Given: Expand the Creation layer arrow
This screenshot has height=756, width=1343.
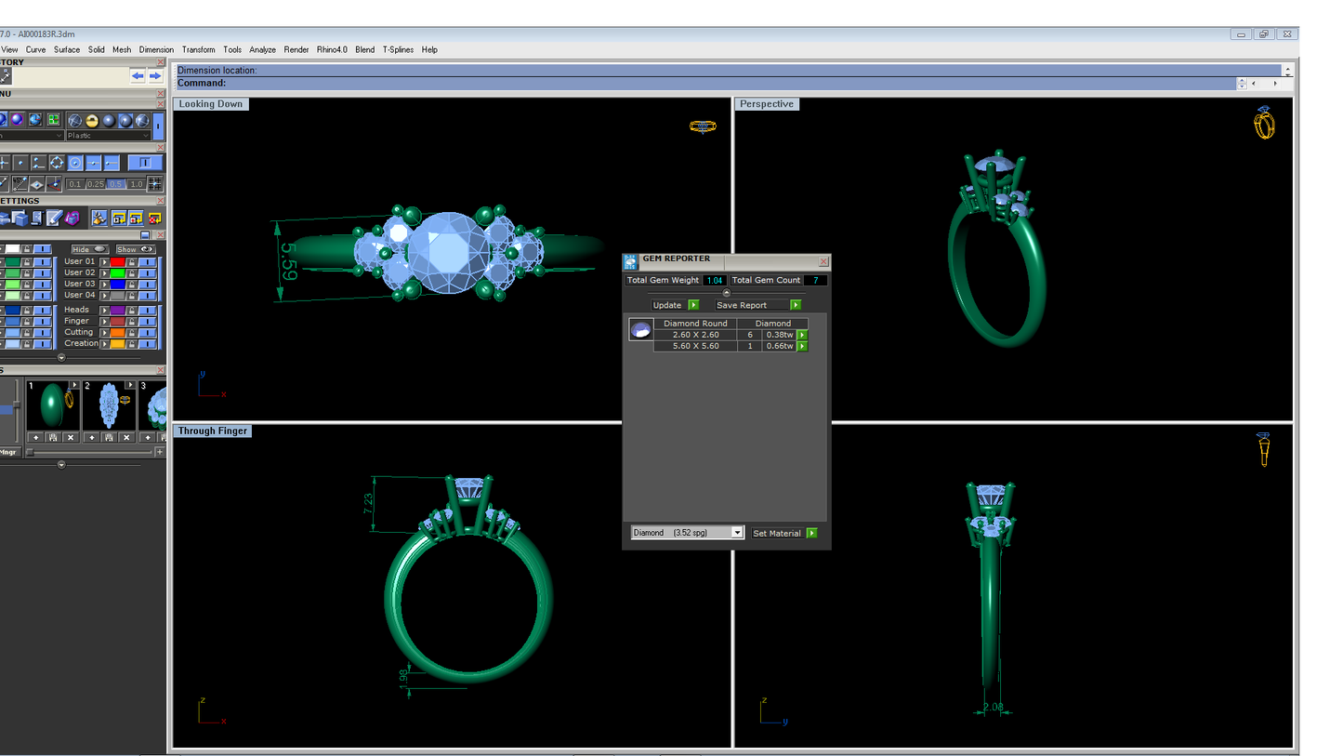Looking at the screenshot, I should point(104,343).
